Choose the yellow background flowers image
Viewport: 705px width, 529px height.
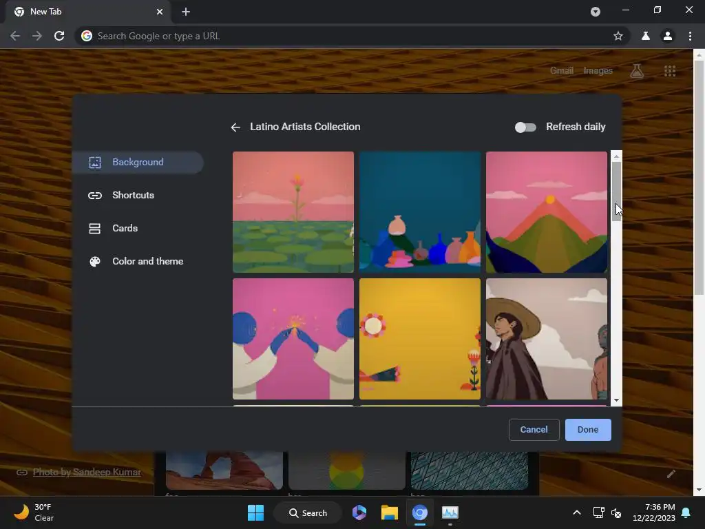point(420,339)
